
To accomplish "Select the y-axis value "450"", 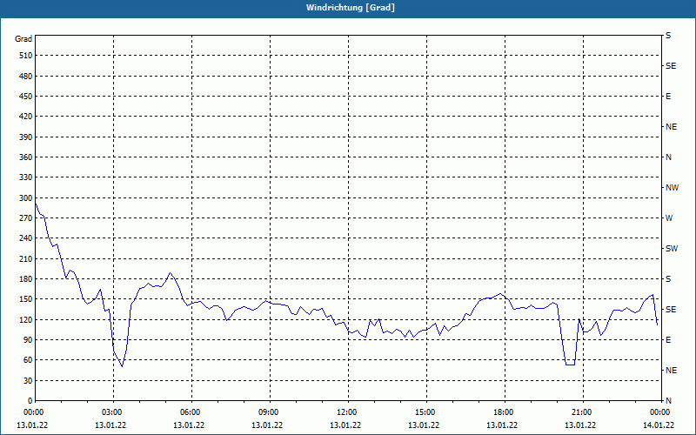I will (26, 97).
